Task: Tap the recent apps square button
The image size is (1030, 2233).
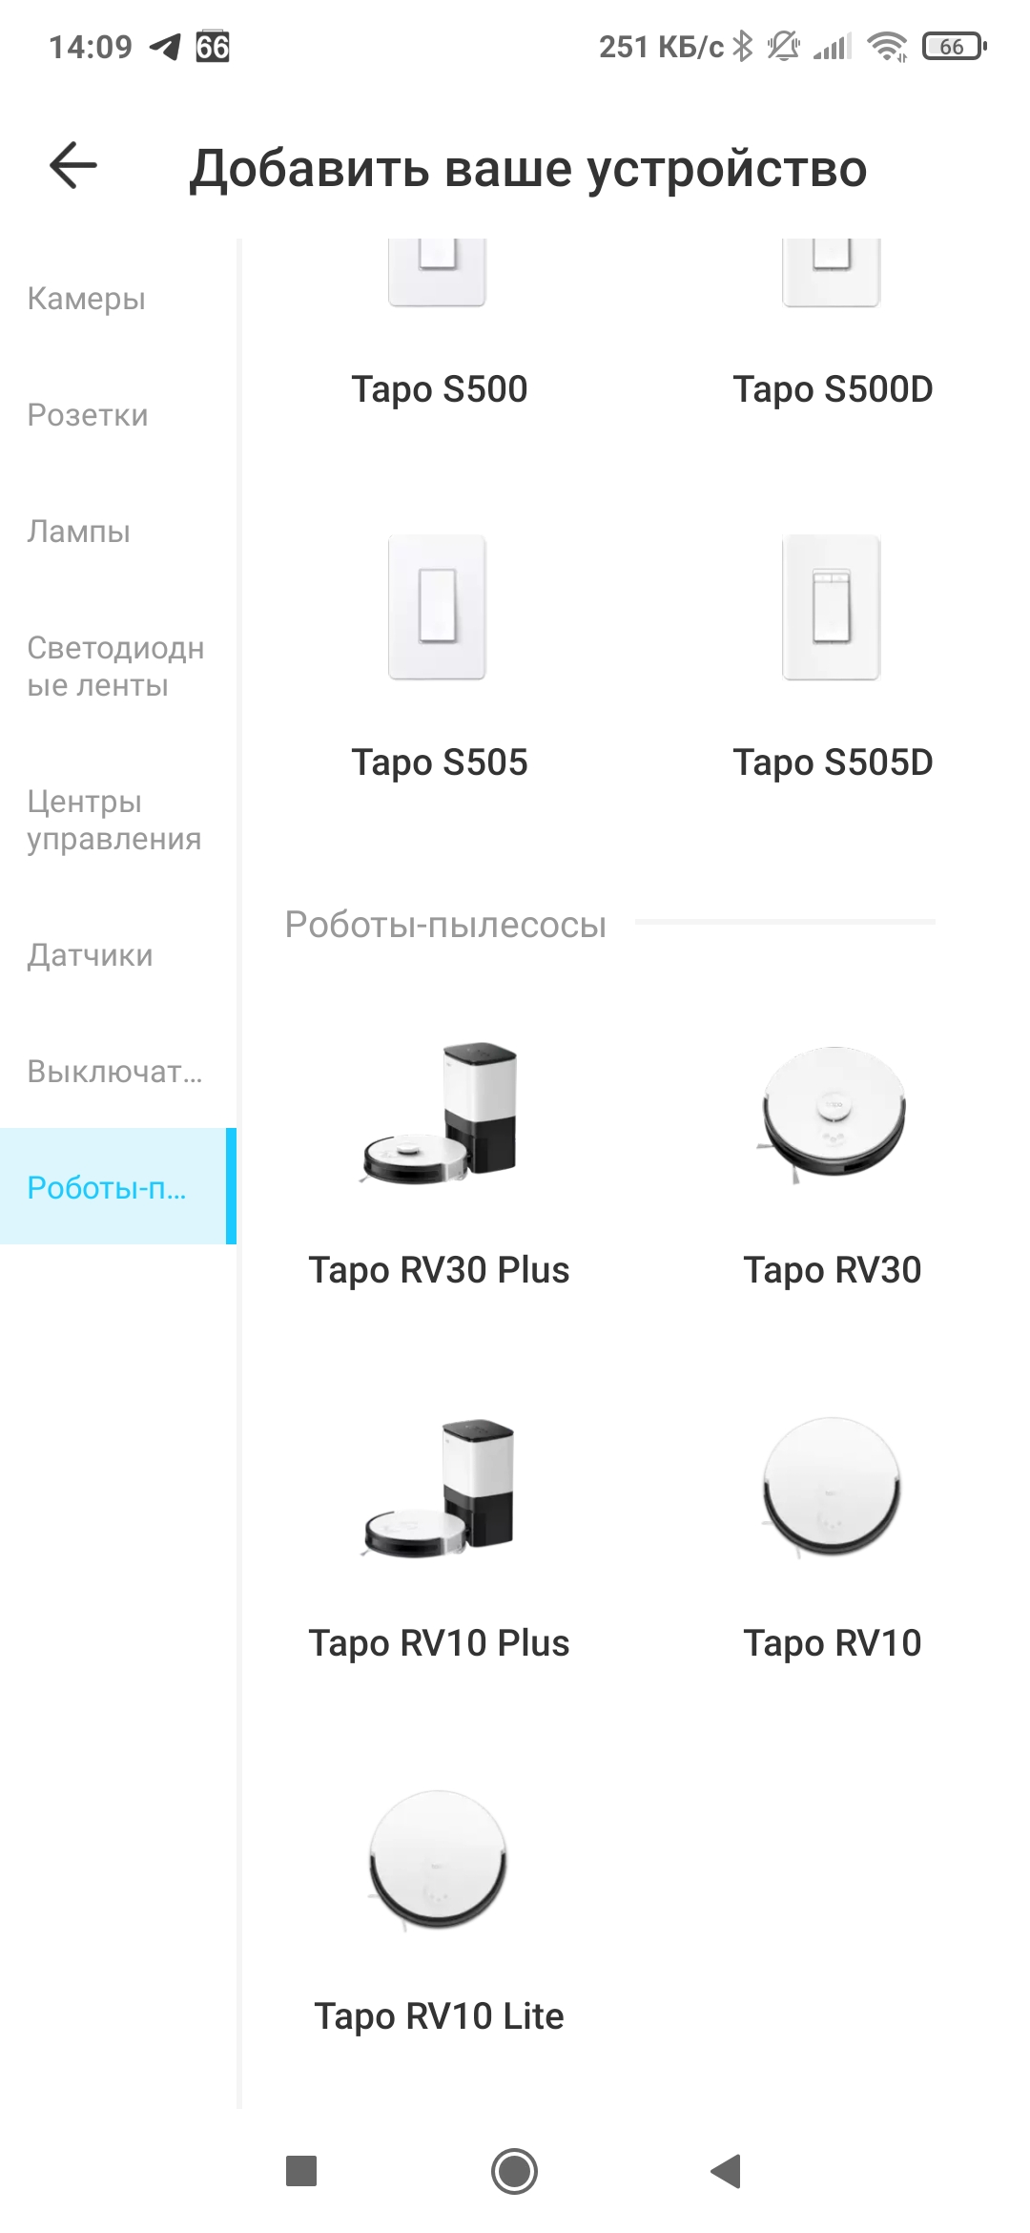Action: click(x=301, y=2171)
